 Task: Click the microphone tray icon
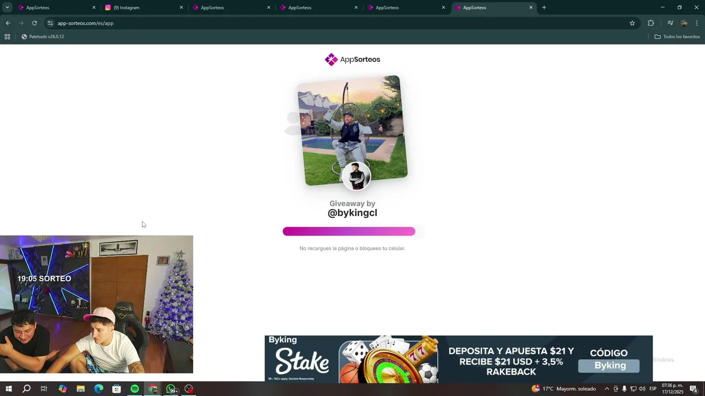[x=625, y=389]
